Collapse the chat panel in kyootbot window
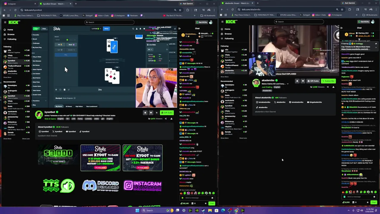This screenshot has height=214, width=380. 180,29
